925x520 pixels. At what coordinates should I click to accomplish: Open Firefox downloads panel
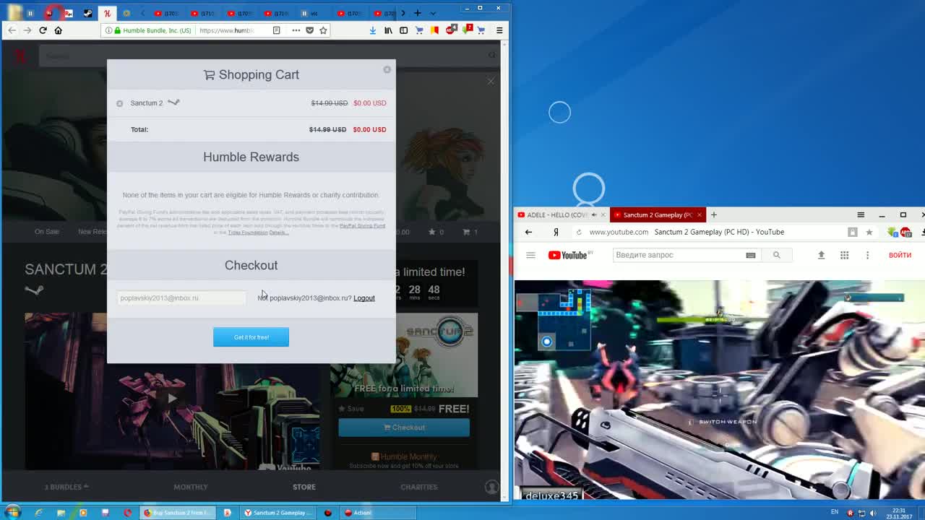click(373, 30)
